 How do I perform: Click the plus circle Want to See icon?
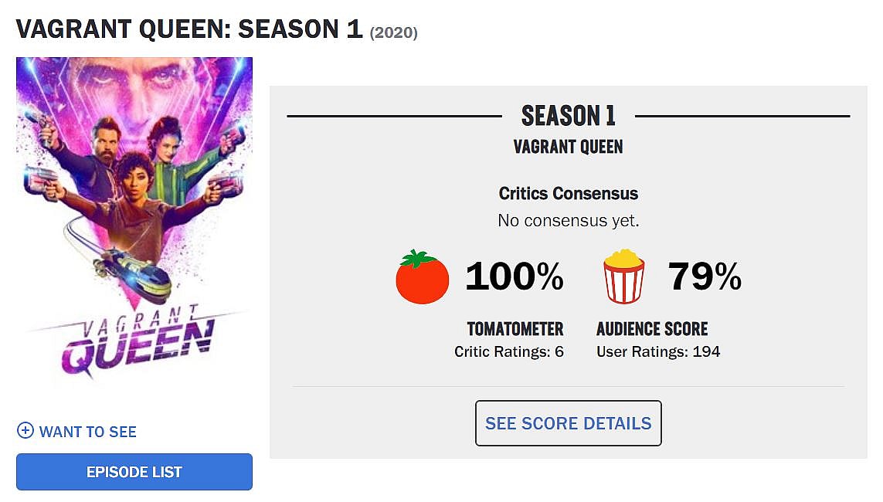(25, 431)
